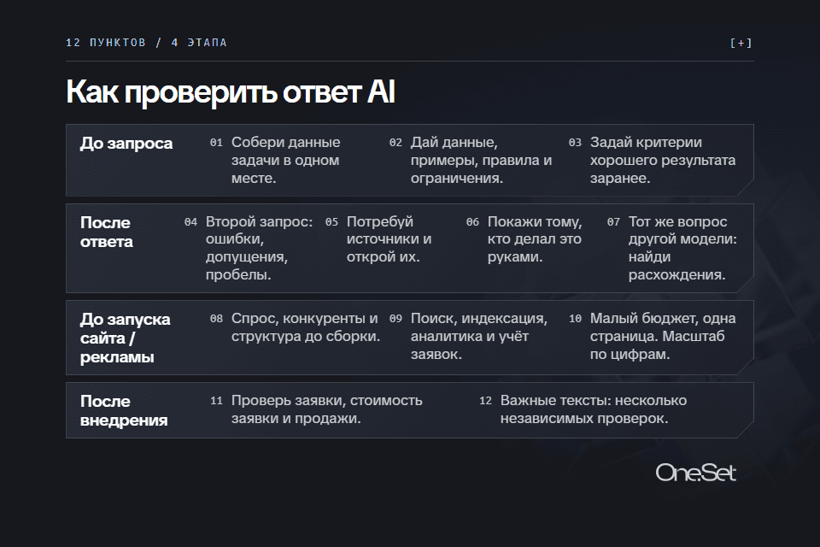The image size is (820, 547).
Task: Click the number label 01
Action: 216,143
